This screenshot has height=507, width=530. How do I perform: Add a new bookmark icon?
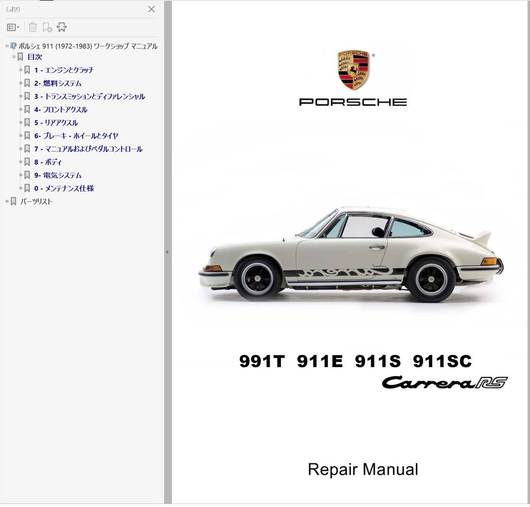tap(47, 27)
